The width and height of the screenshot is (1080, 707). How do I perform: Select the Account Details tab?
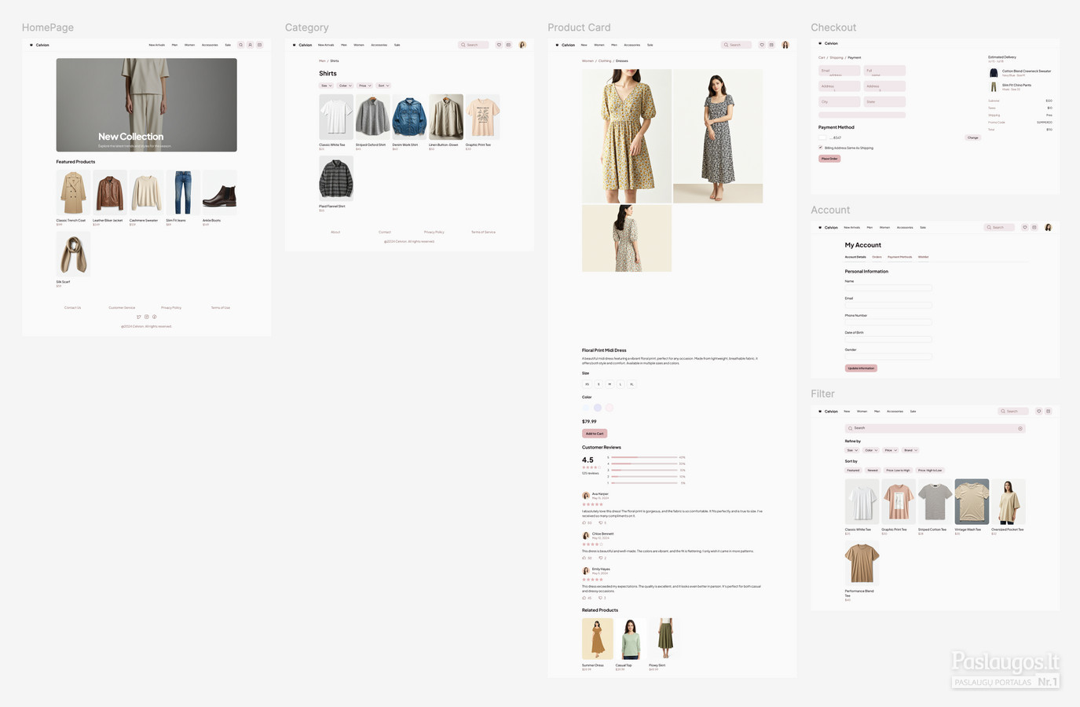[855, 257]
